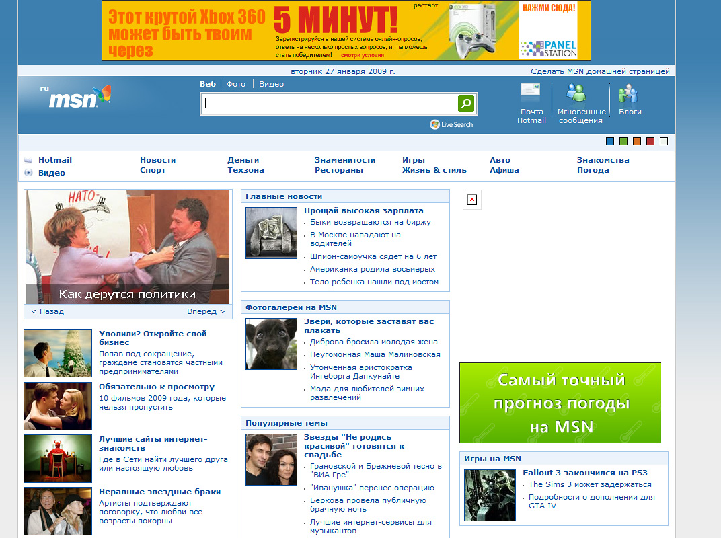Open the Прощай высокая зарплата headline
721x538 pixels.
(364, 210)
